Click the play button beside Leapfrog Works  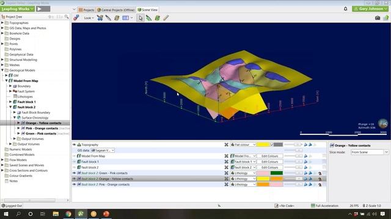coord(43,9)
